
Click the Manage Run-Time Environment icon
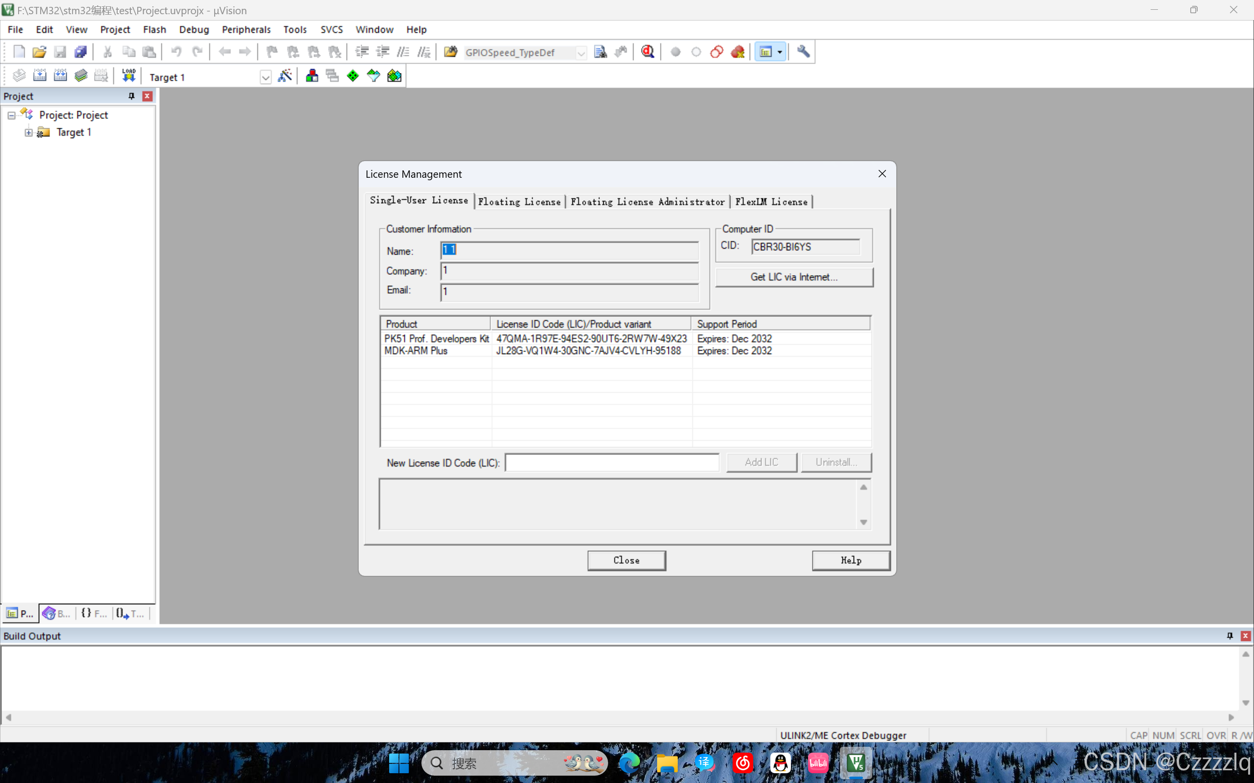tap(353, 75)
